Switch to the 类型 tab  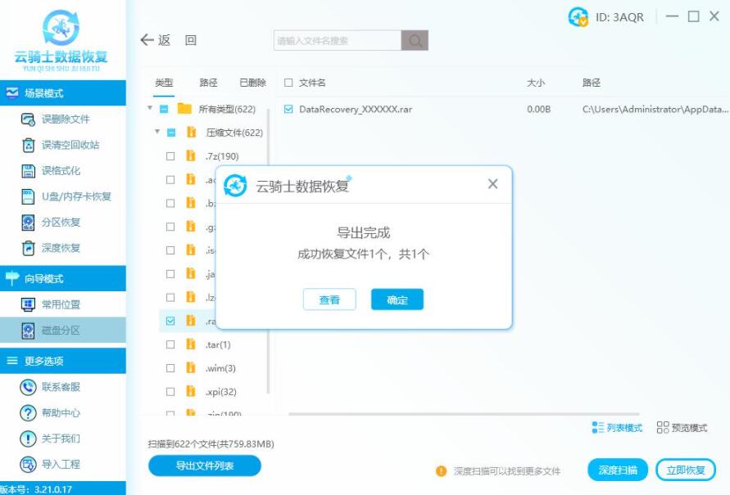coord(164,83)
